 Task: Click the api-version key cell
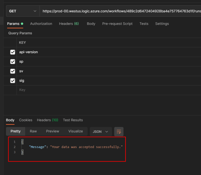point(109,52)
